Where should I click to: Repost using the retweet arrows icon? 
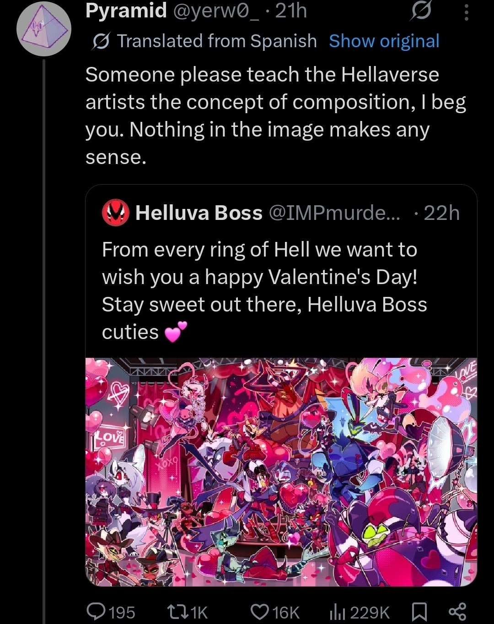click(x=174, y=611)
